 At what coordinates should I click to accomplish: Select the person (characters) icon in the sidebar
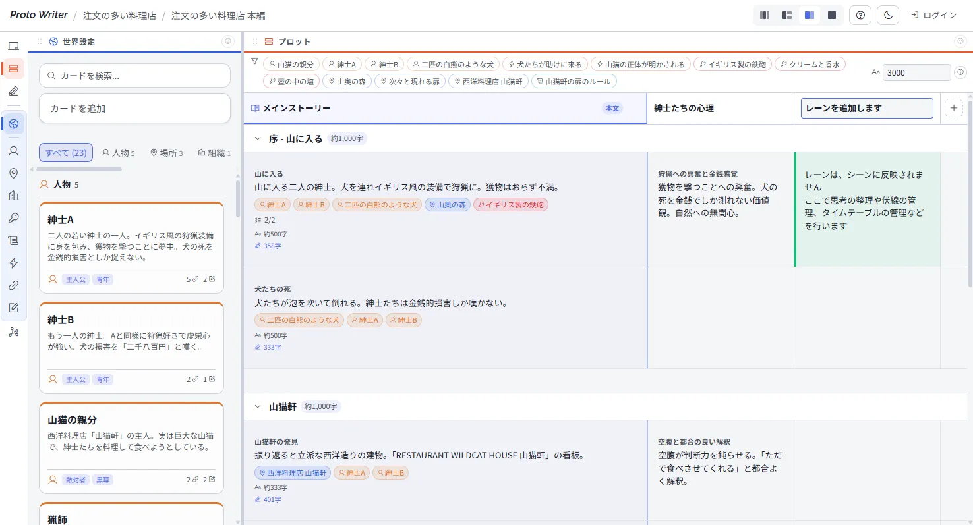click(x=14, y=150)
